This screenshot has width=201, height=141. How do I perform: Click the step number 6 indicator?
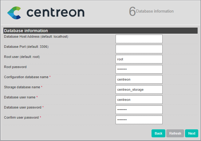[132, 12]
